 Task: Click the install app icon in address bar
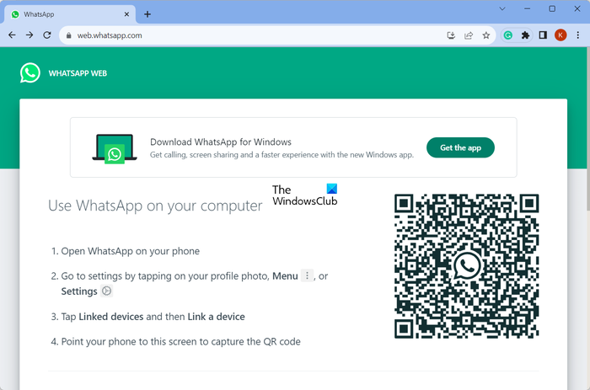click(x=451, y=35)
